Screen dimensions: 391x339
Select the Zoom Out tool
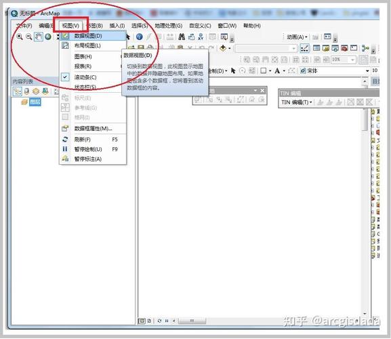(x=29, y=37)
